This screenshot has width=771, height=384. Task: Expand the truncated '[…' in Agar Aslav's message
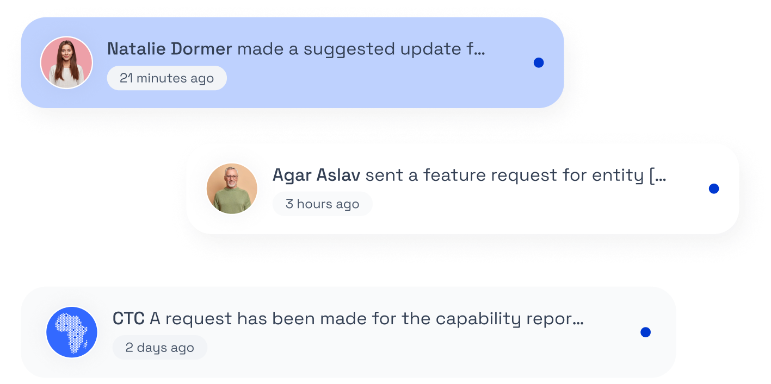coord(658,175)
